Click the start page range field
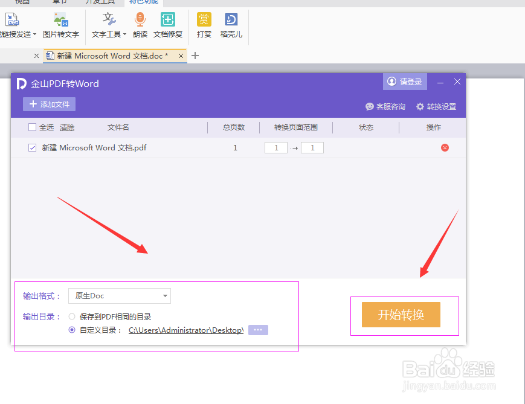 tap(276, 147)
